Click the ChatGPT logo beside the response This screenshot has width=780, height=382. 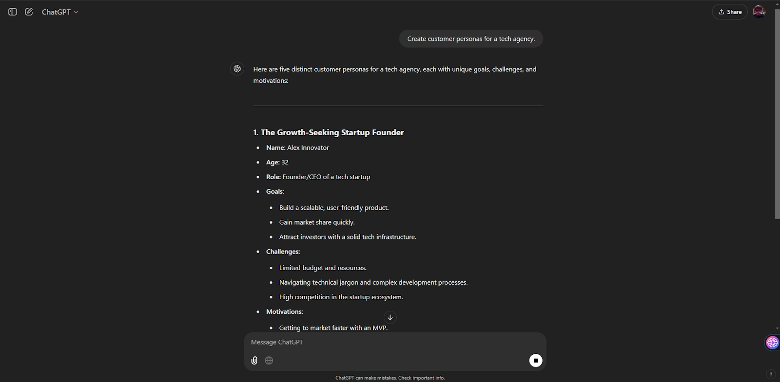(x=237, y=69)
